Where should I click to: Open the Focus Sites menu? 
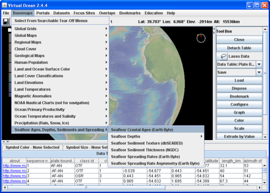84,13
